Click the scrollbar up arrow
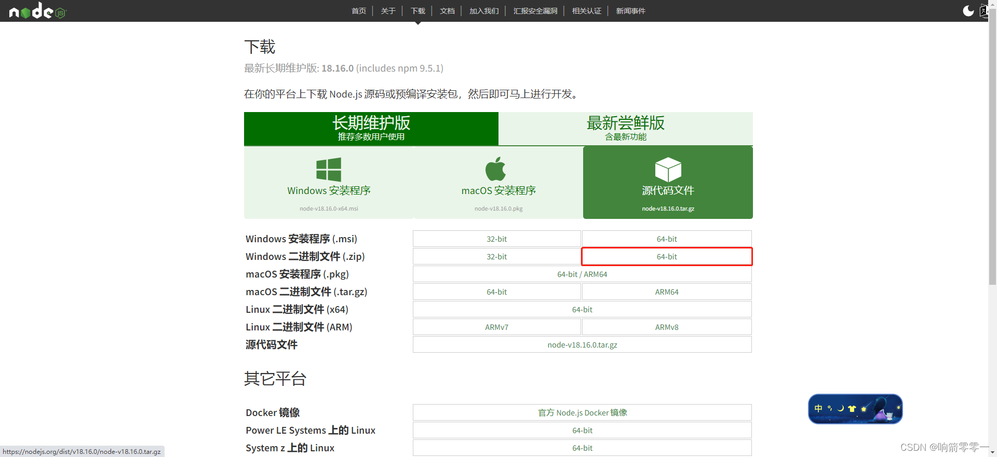 coord(992,4)
